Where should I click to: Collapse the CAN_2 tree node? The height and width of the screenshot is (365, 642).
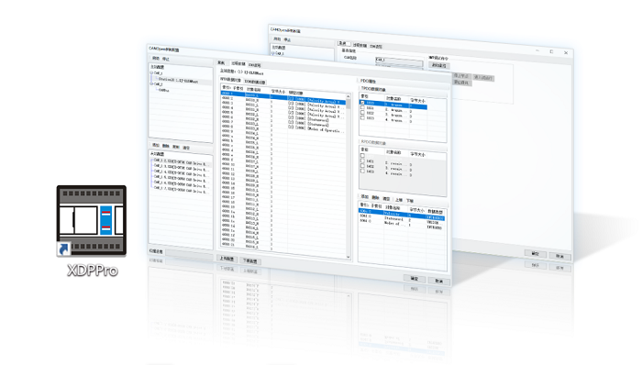(x=151, y=83)
